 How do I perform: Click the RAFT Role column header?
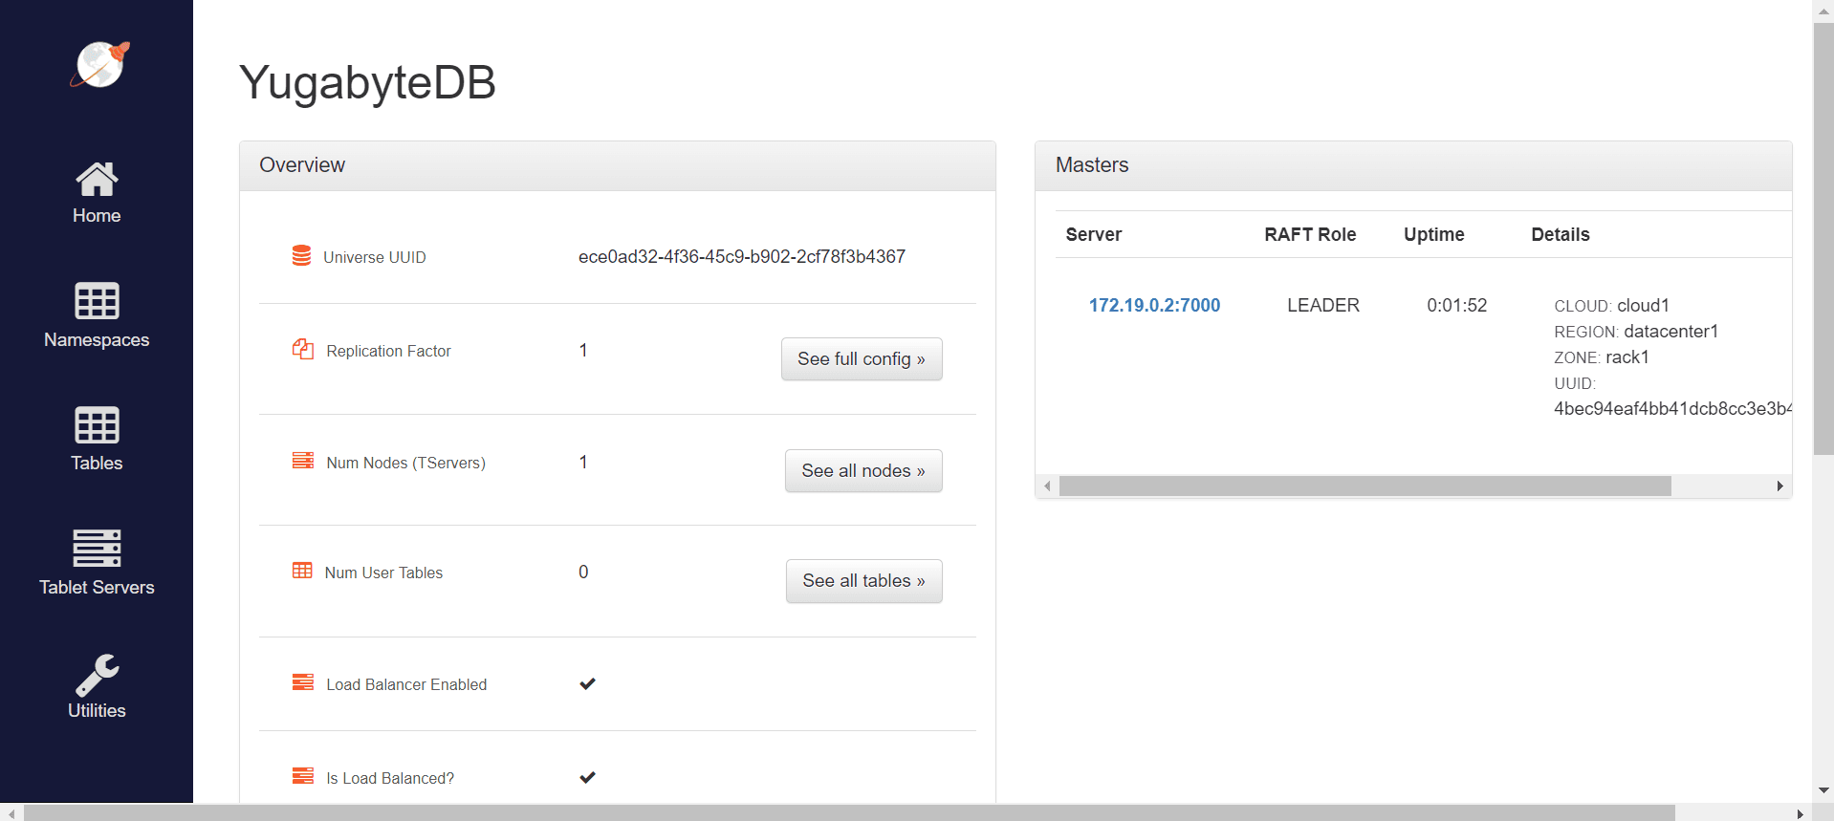pos(1310,234)
